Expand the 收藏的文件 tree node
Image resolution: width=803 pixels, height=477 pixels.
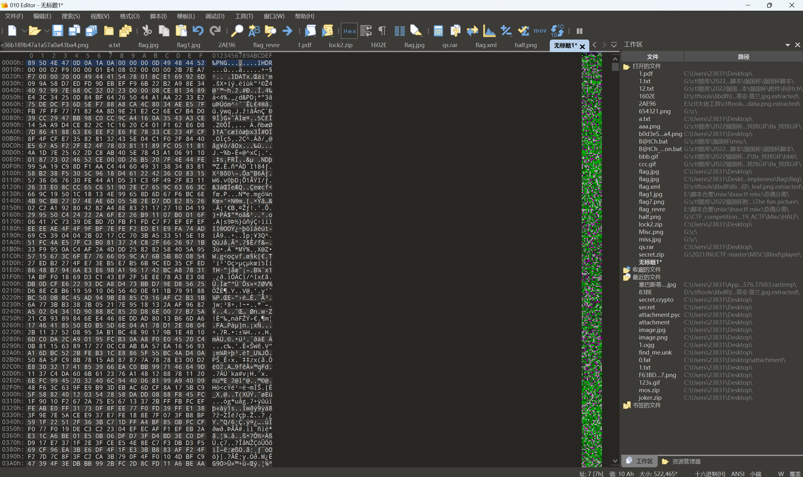pyautogui.click(x=626, y=270)
